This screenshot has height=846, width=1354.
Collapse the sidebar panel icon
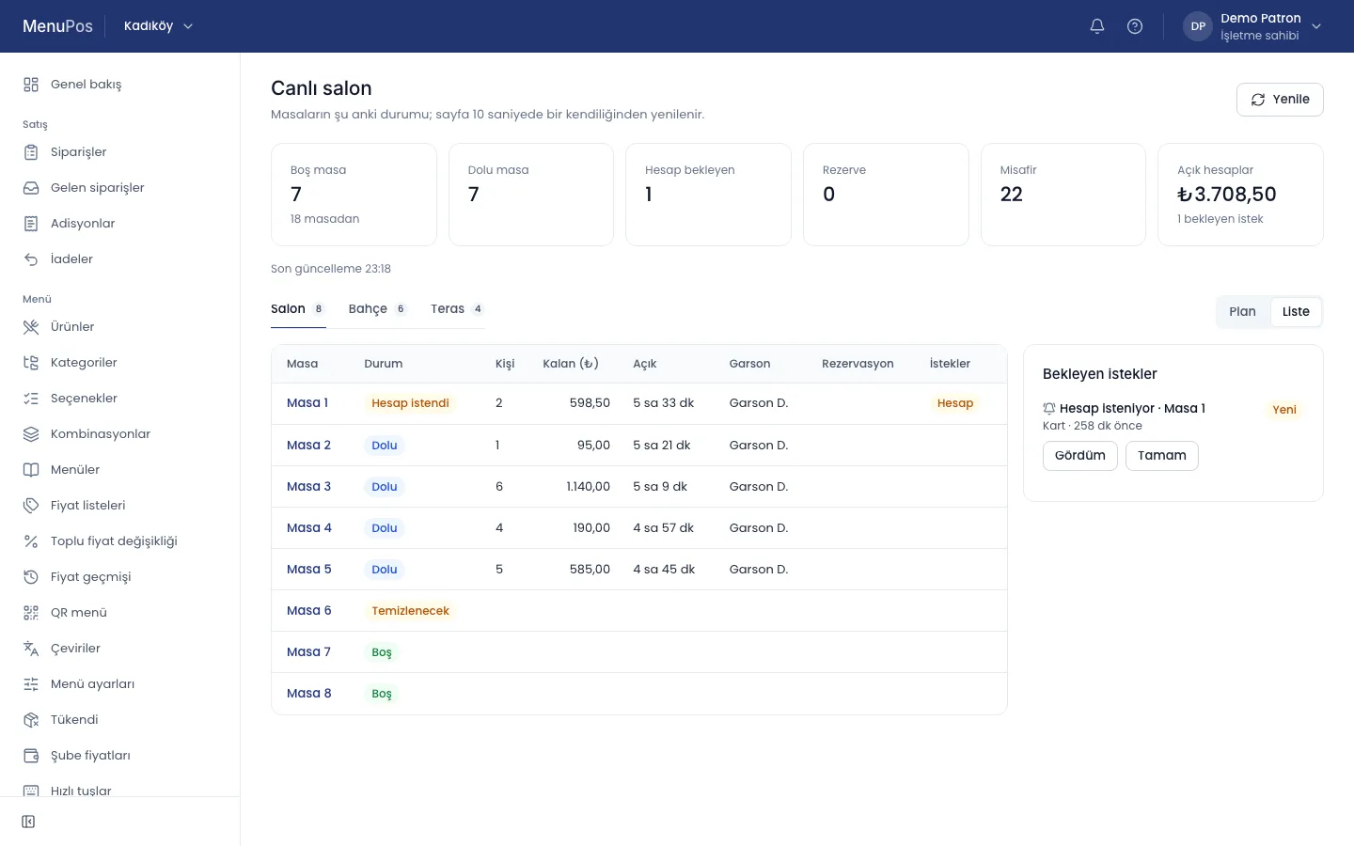[x=28, y=822]
